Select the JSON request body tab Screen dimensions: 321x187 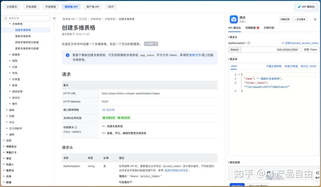[x=234, y=66]
